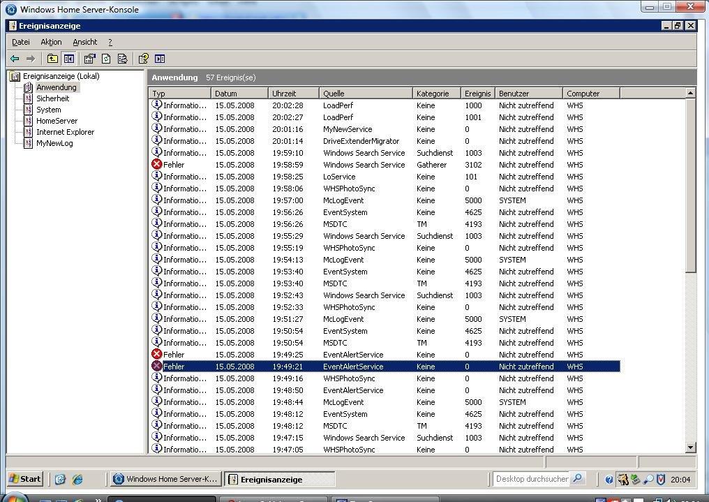The image size is (709, 502).
Task: Select the highlighted Fehler event at 19:49:21
Action: pos(385,367)
